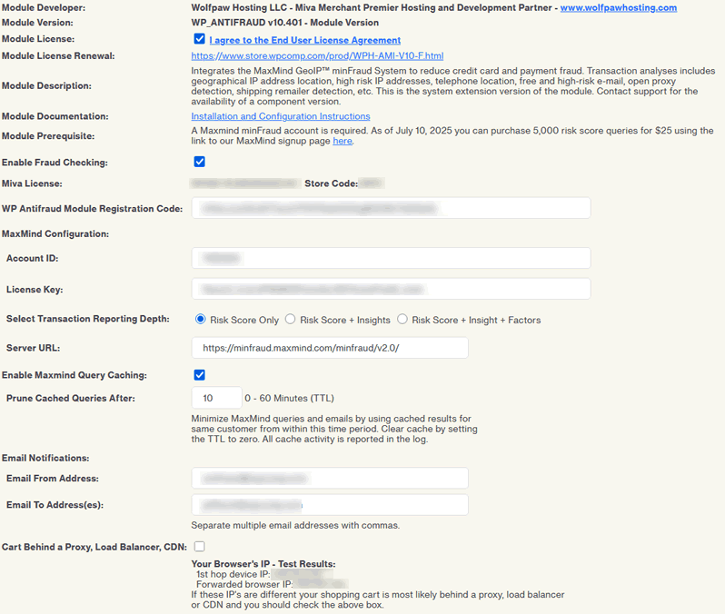Follow the Module License Renewal store URL
This screenshot has height=614, width=725.
pos(317,56)
